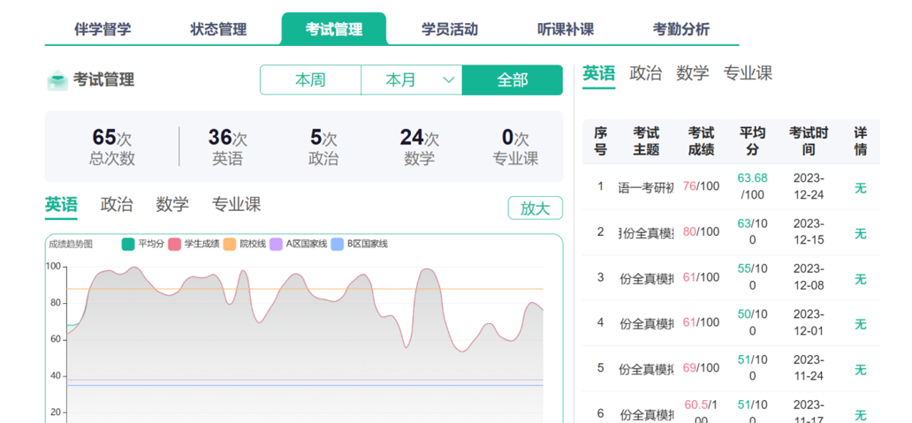Click the 考试时间 column header
Screen dimensions: 912x423
click(x=809, y=141)
